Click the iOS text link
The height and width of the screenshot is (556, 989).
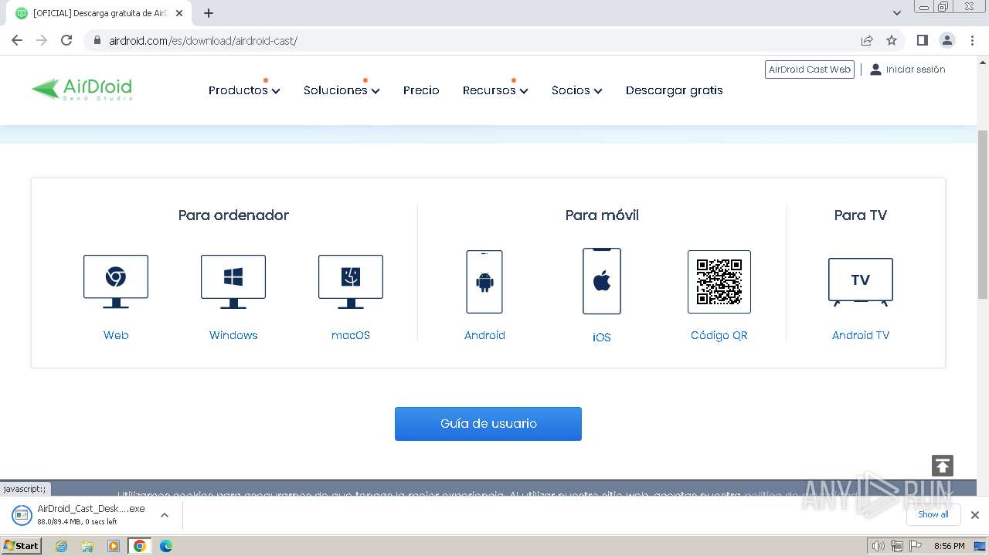(602, 337)
